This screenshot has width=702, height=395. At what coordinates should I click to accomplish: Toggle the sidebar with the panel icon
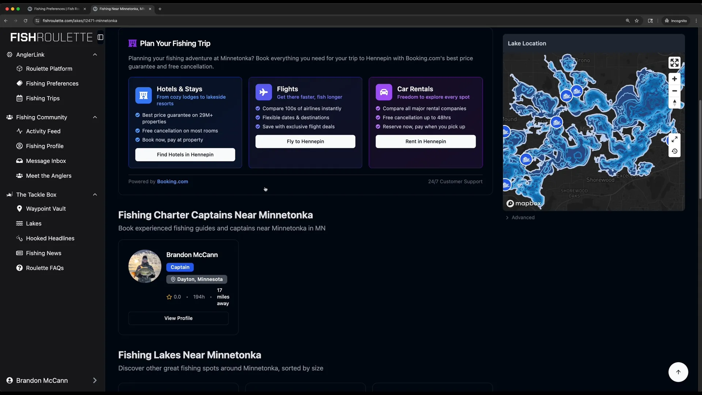click(x=100, y=37)
